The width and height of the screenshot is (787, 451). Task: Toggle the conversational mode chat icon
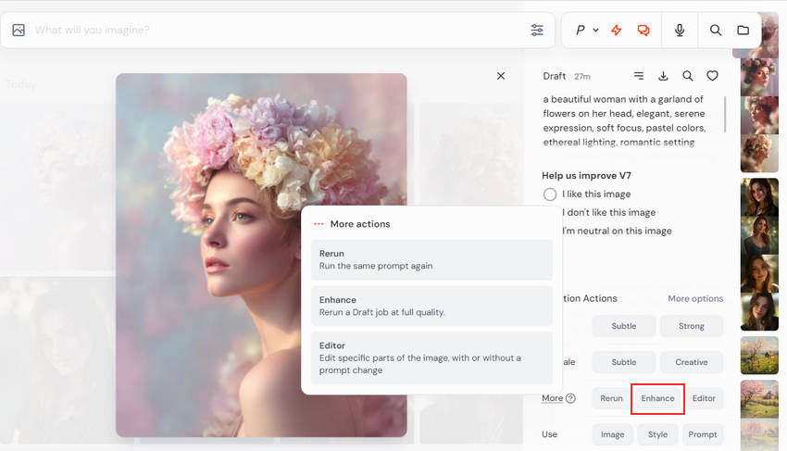pos(643,31)
